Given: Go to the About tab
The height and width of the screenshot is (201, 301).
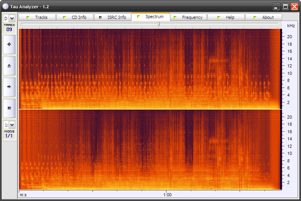Looking at the screenshot, I should coord(264,17).
